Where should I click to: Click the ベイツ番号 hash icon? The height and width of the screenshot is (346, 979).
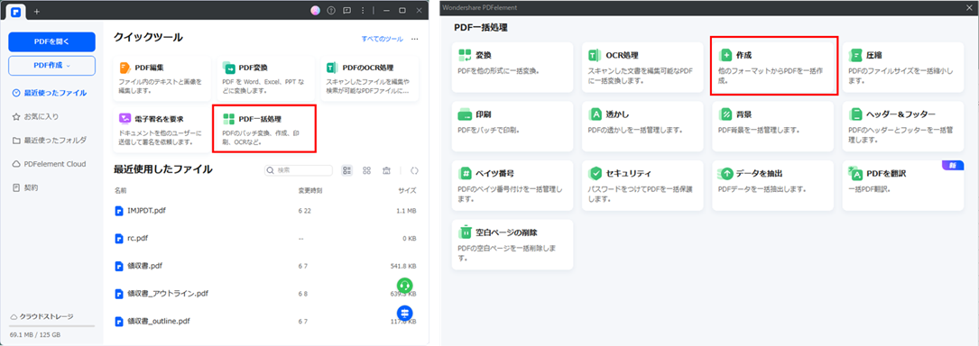pos(466,173)
